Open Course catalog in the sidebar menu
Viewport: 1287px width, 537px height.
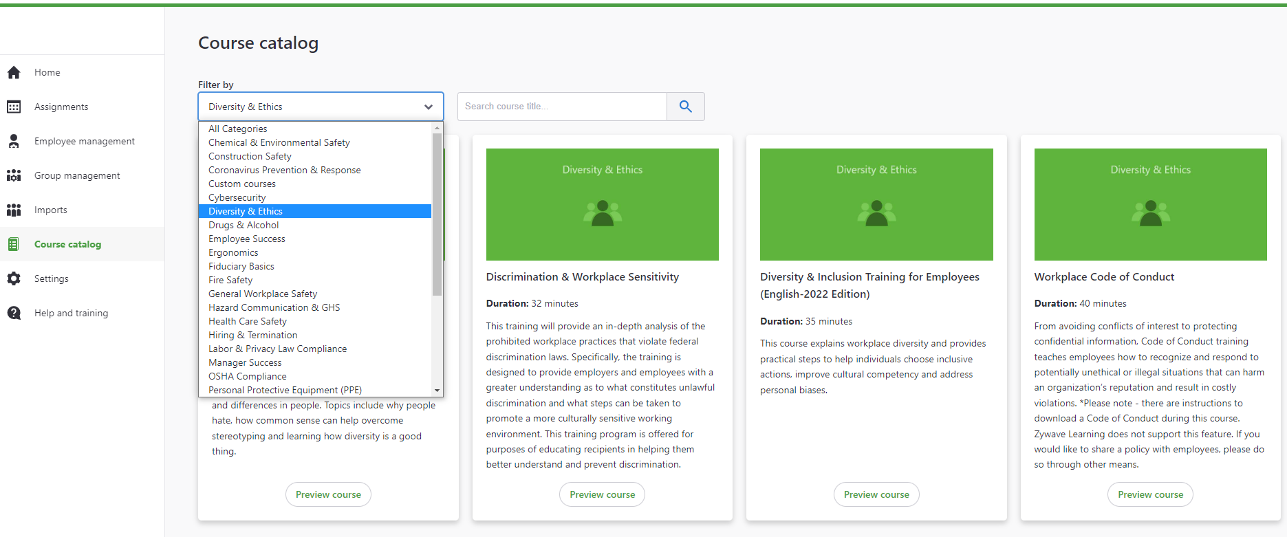[67, 244]
